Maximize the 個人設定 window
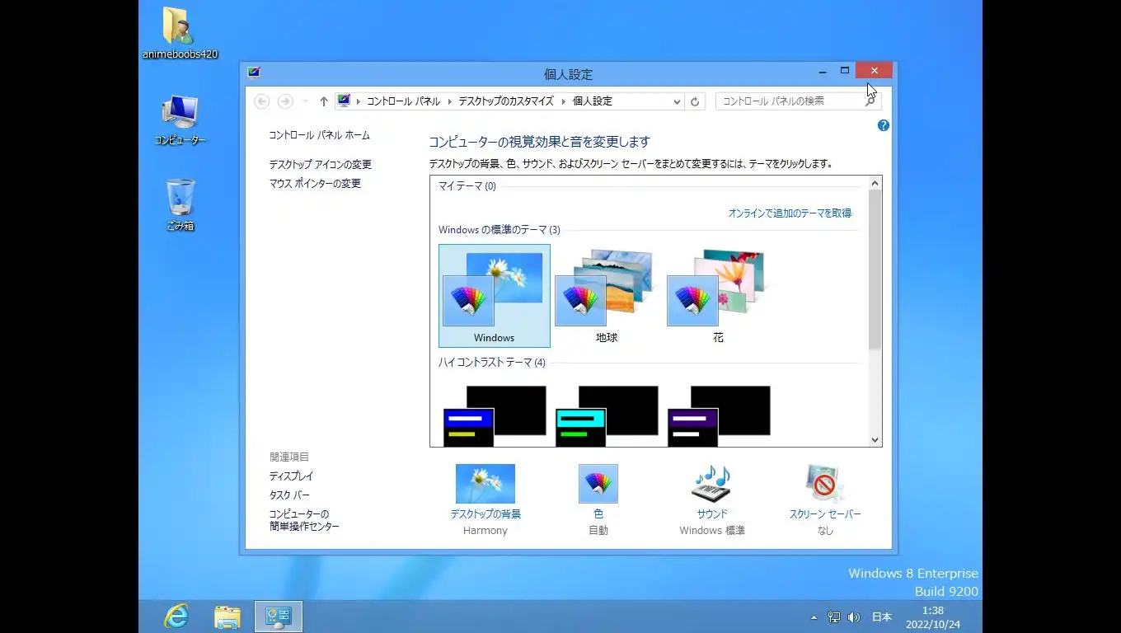 pos(845,72)
